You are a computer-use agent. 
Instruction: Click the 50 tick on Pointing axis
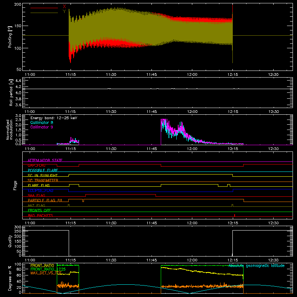[x=19, y=69]
